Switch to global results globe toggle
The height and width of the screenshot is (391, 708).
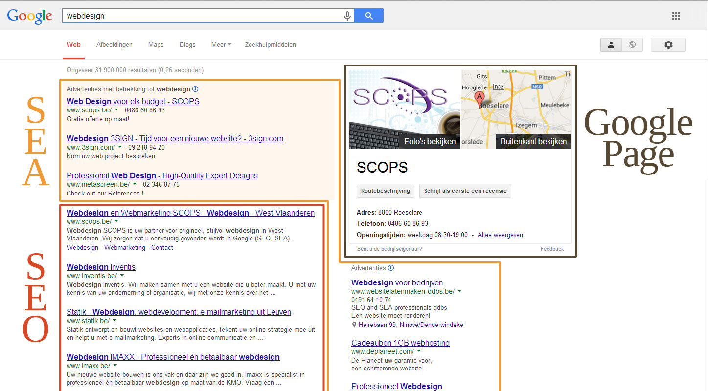pyautogui.click(x=632, y=44)
